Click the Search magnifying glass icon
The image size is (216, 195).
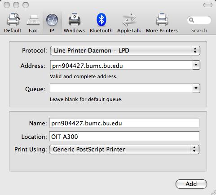point(191,20)
